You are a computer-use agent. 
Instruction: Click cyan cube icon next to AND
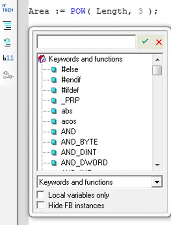(x=54, y=132)
